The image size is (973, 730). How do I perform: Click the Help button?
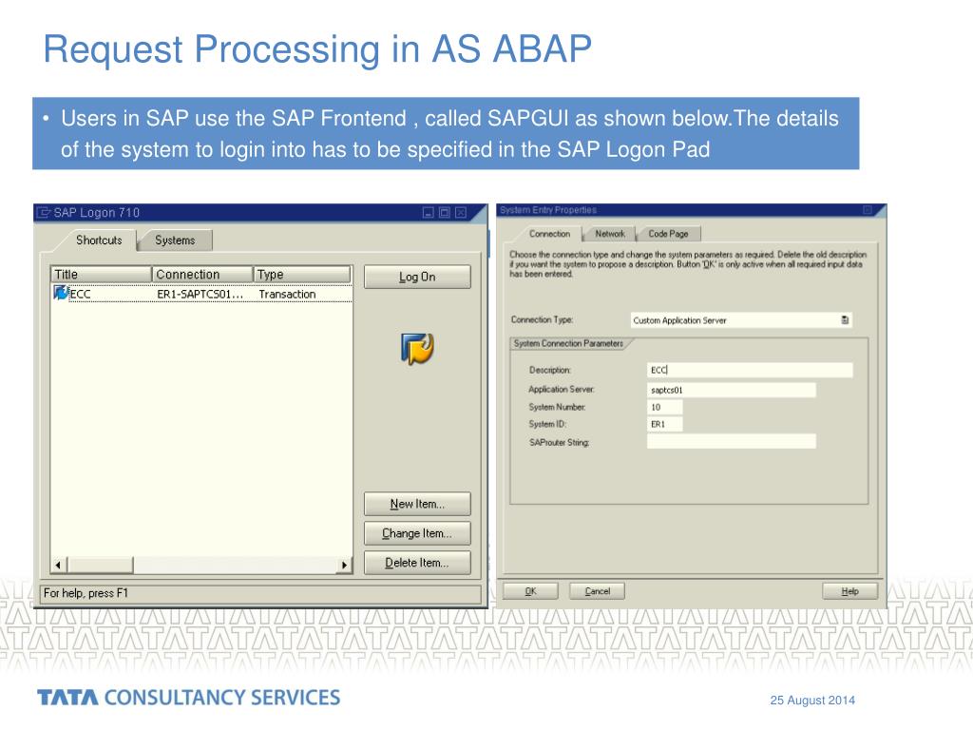850,591
